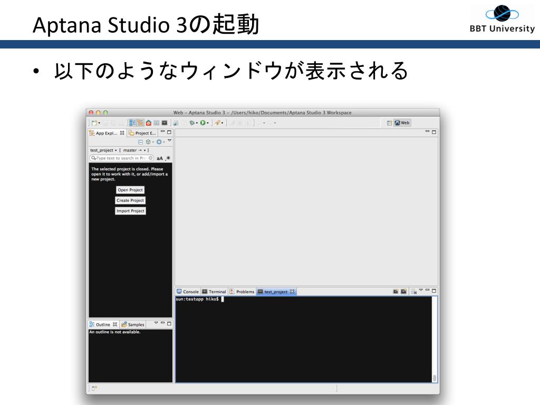
Task: Click 'An outline is not available.' text
Action: point(114,332)
